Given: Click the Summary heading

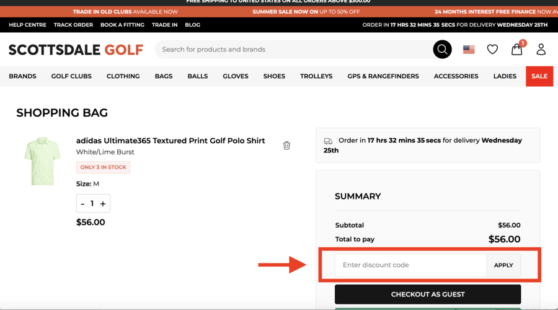Looking at the screenshot, I should [358, 197].
